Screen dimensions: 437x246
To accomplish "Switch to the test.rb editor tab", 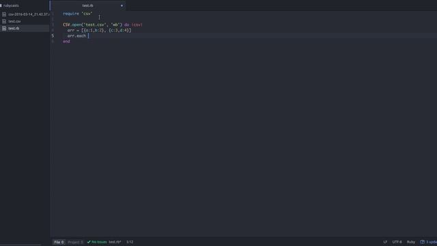I will (88, 5).
